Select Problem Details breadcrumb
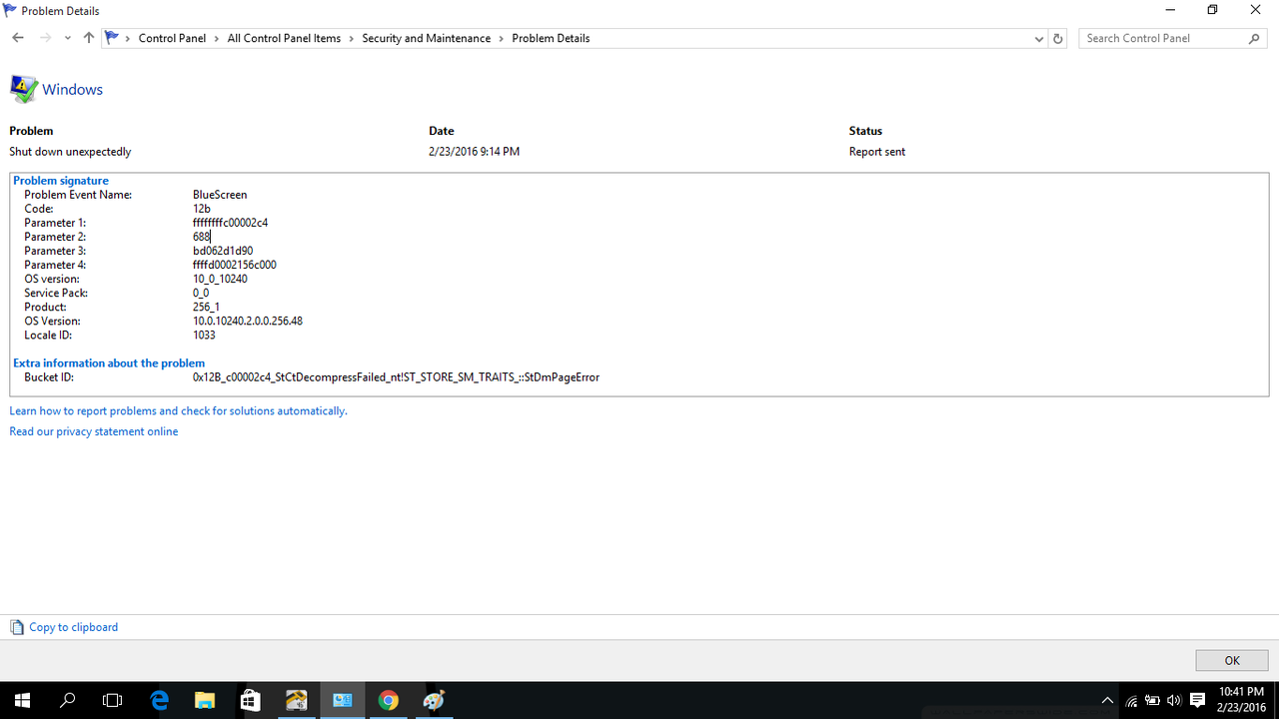Image resolution: width=1279 pixels, height=719 pixels. coord(551,38)
